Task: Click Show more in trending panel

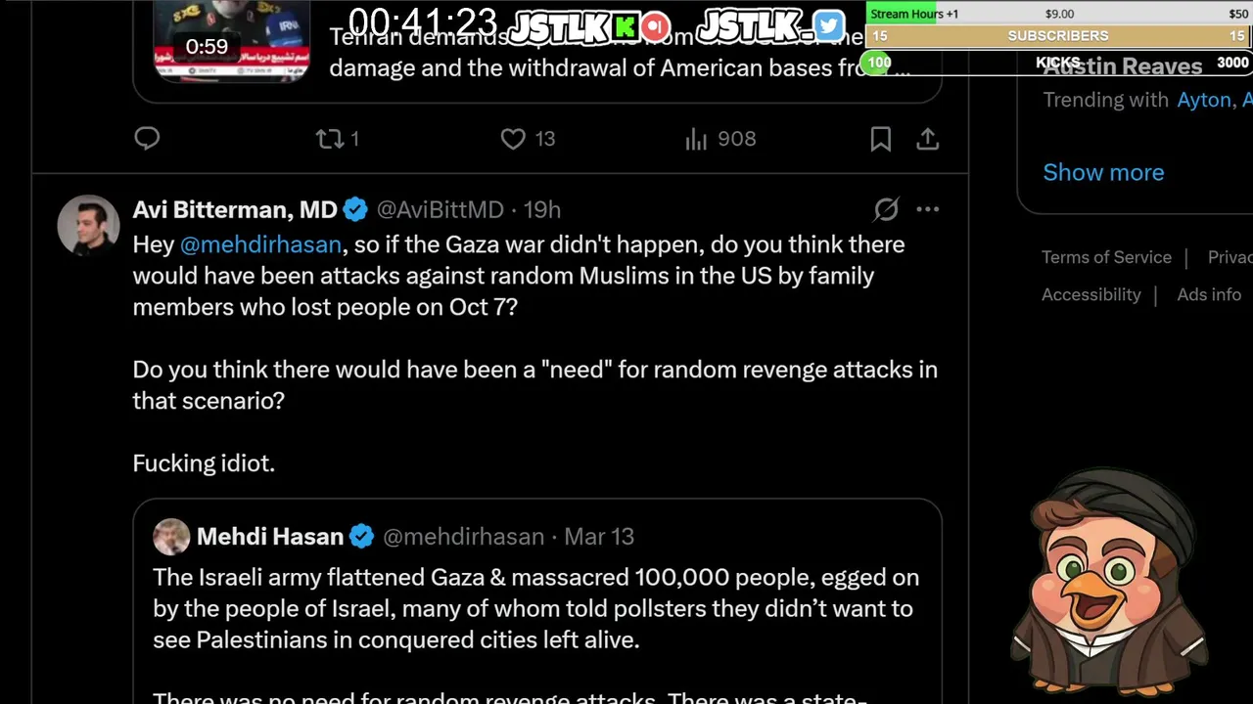Action: (x=1103, y=172)
